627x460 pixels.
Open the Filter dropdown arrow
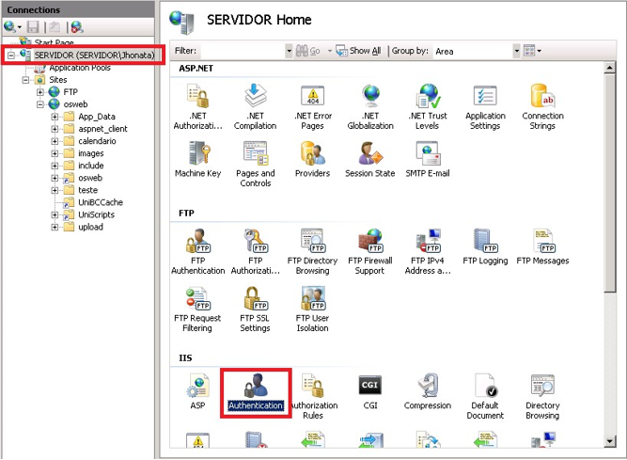click(x=289, y=51)
